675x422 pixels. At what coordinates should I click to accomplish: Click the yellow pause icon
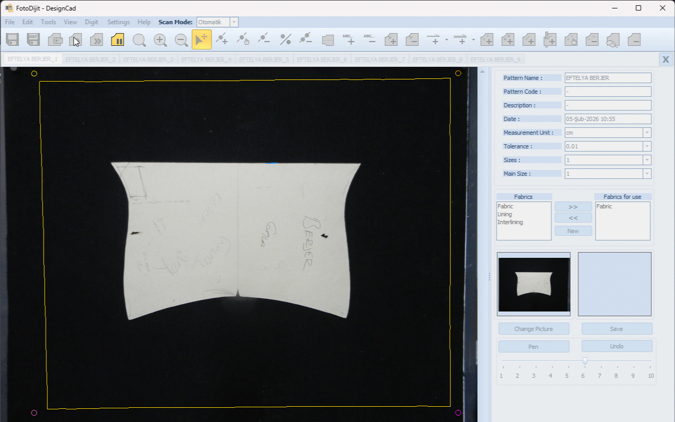117,40
